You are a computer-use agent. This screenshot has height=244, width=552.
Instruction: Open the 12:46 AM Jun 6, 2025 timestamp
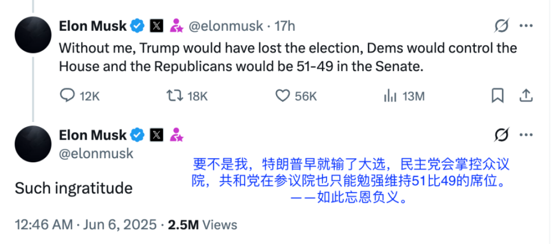86,224
